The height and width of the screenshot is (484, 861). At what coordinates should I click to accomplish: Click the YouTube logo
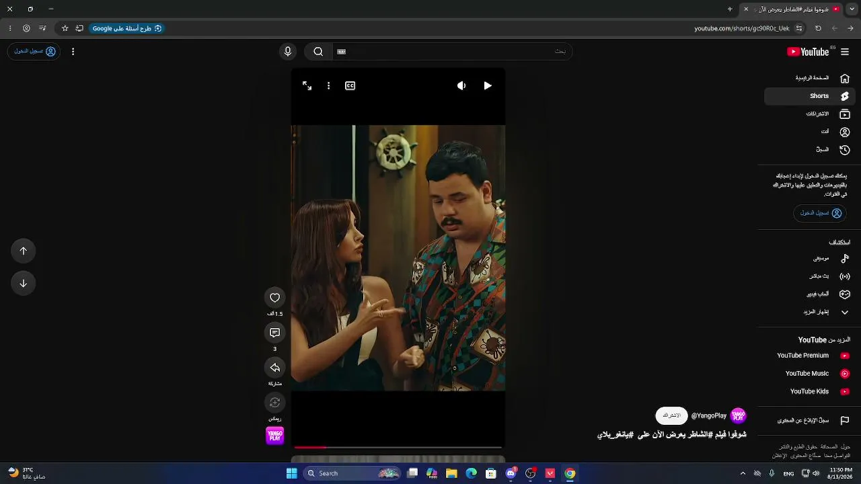click(x=808, y=52)
